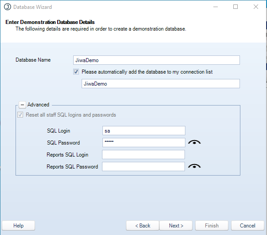Click the Database Name text field

[x=156, y=60]
